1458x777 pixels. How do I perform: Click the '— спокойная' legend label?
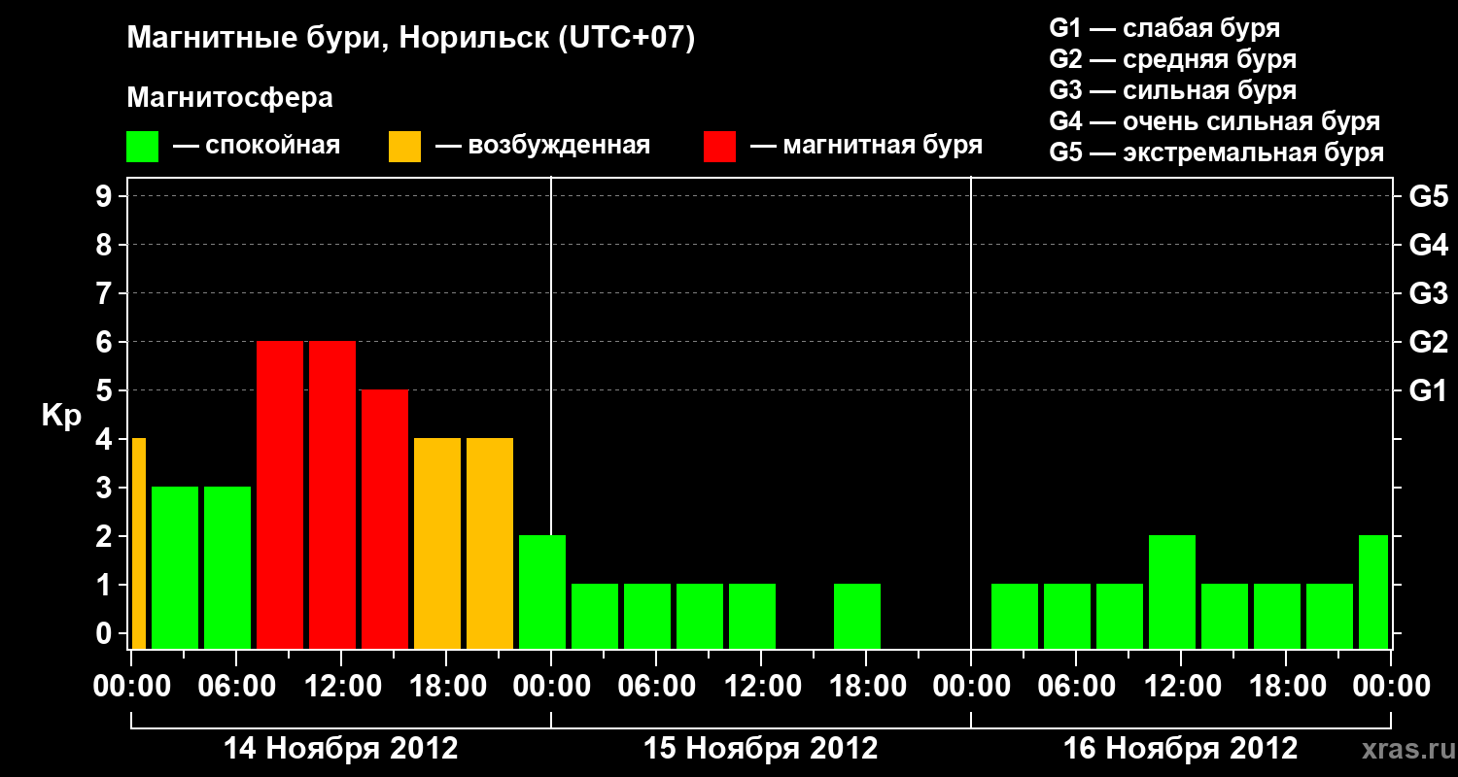point(257,147)
